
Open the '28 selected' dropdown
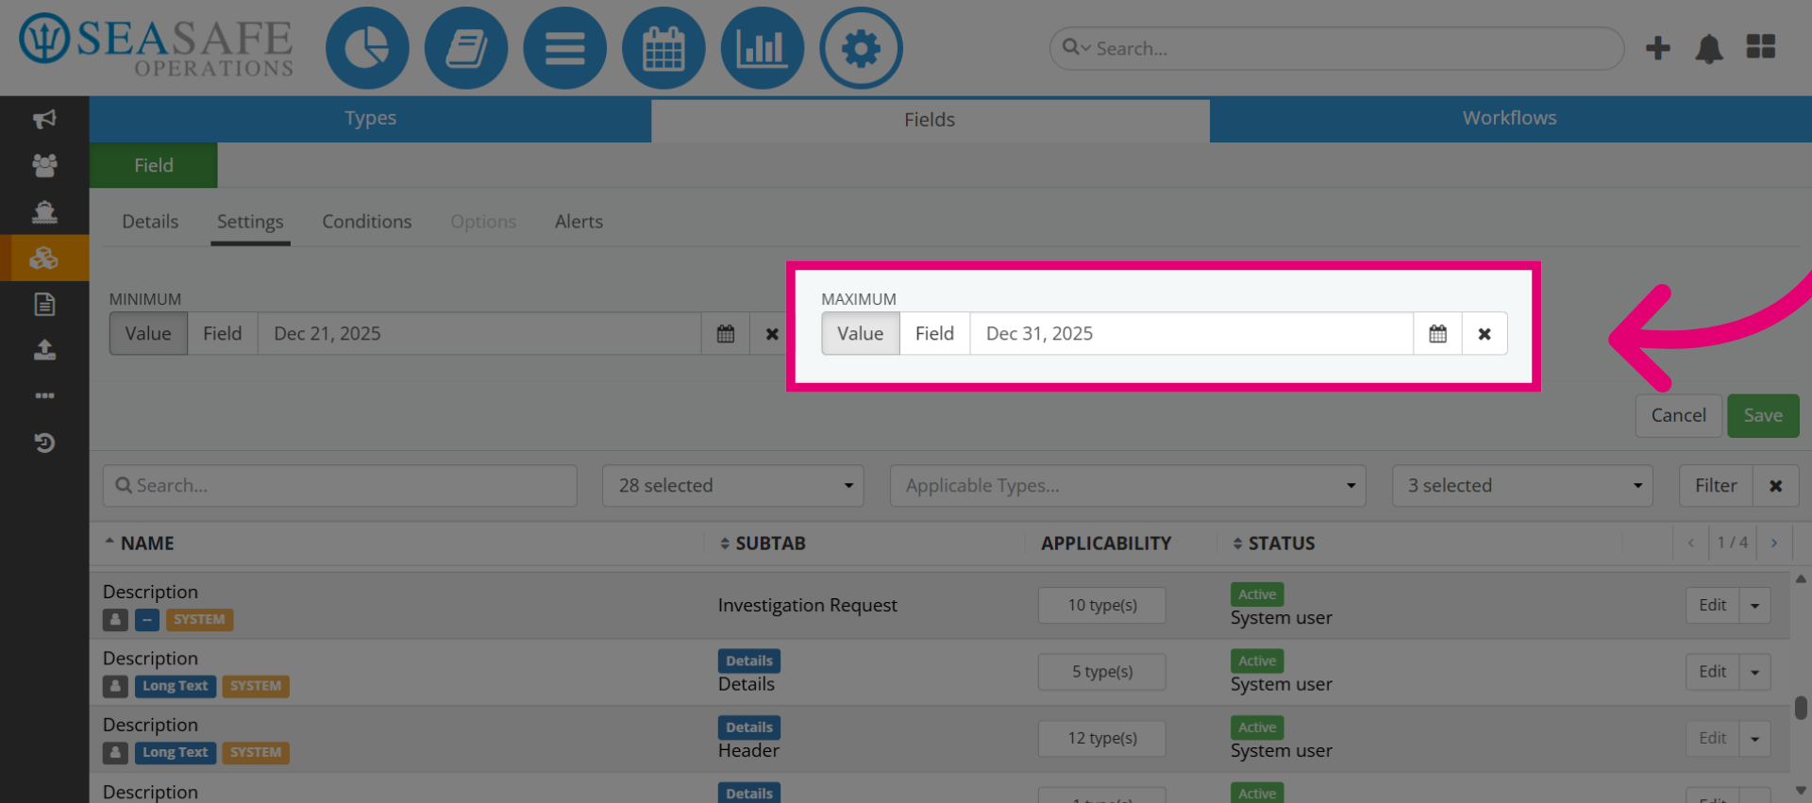[x=733, y=486]
